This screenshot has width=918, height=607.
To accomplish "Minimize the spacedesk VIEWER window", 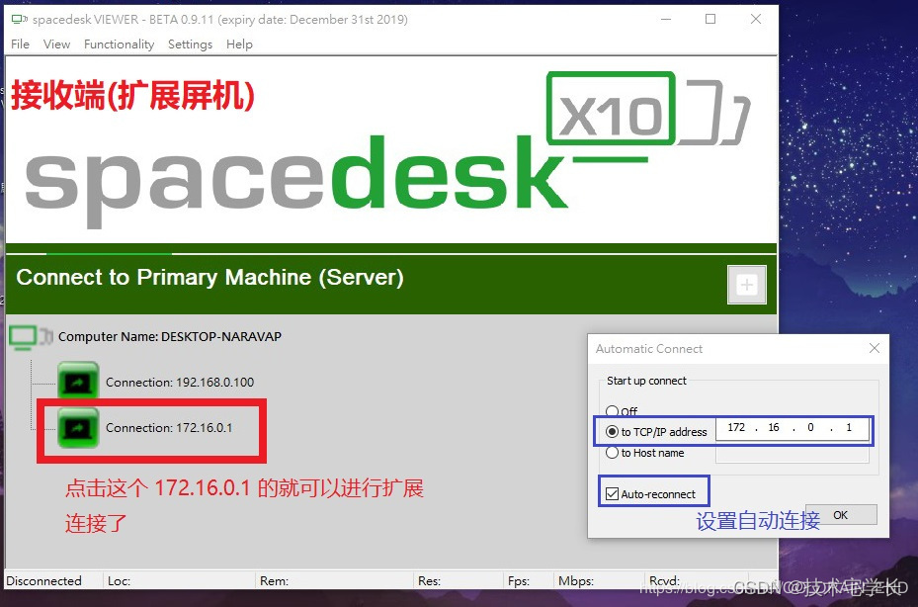I will click(666, 20).
